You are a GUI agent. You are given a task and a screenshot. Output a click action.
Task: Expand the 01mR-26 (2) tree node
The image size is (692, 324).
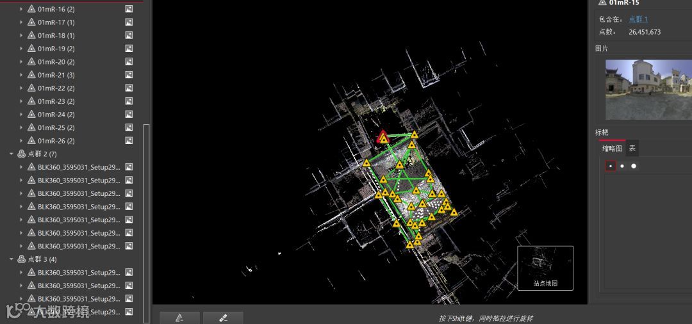[x=21, y=141]
